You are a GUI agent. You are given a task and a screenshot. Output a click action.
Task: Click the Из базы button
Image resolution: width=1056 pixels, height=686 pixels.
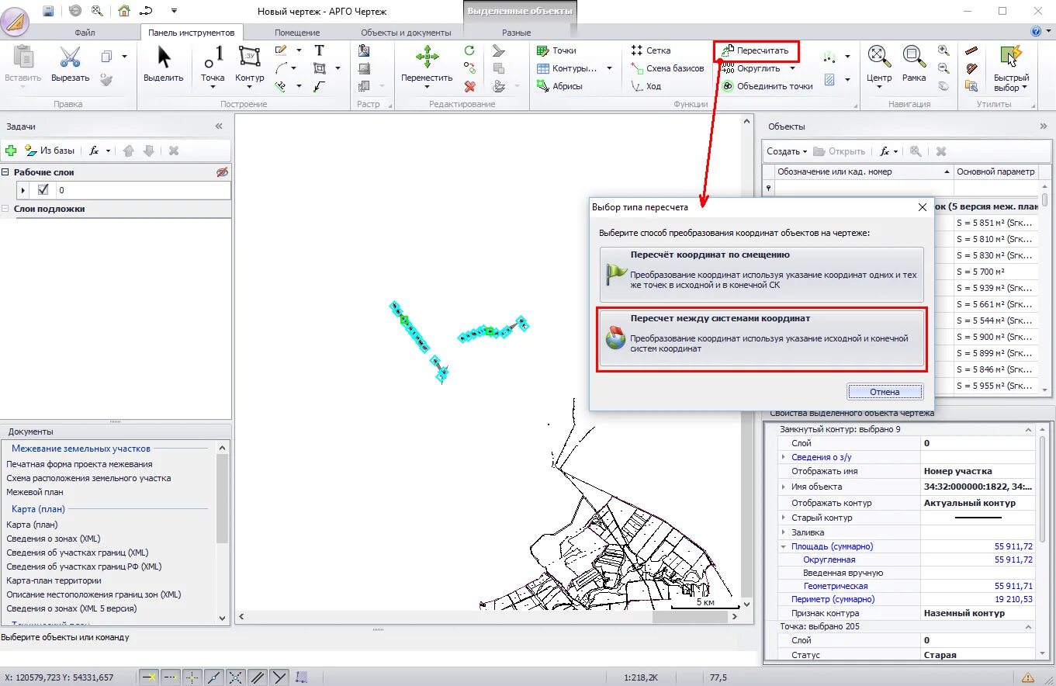pyautogui.click(x=50, y=151)
